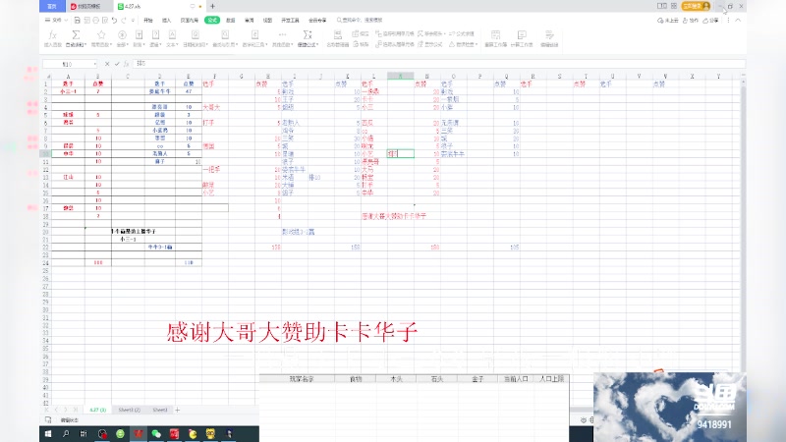This screenshot has height=442, width=786.
Task: Open the 文件 file menu
Action: tap(56, 20)
